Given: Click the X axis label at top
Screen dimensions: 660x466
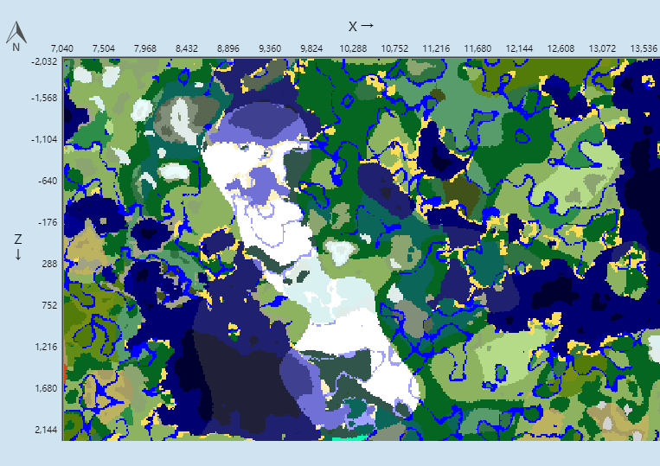Looking at the screenshot, I should [361, 27].
